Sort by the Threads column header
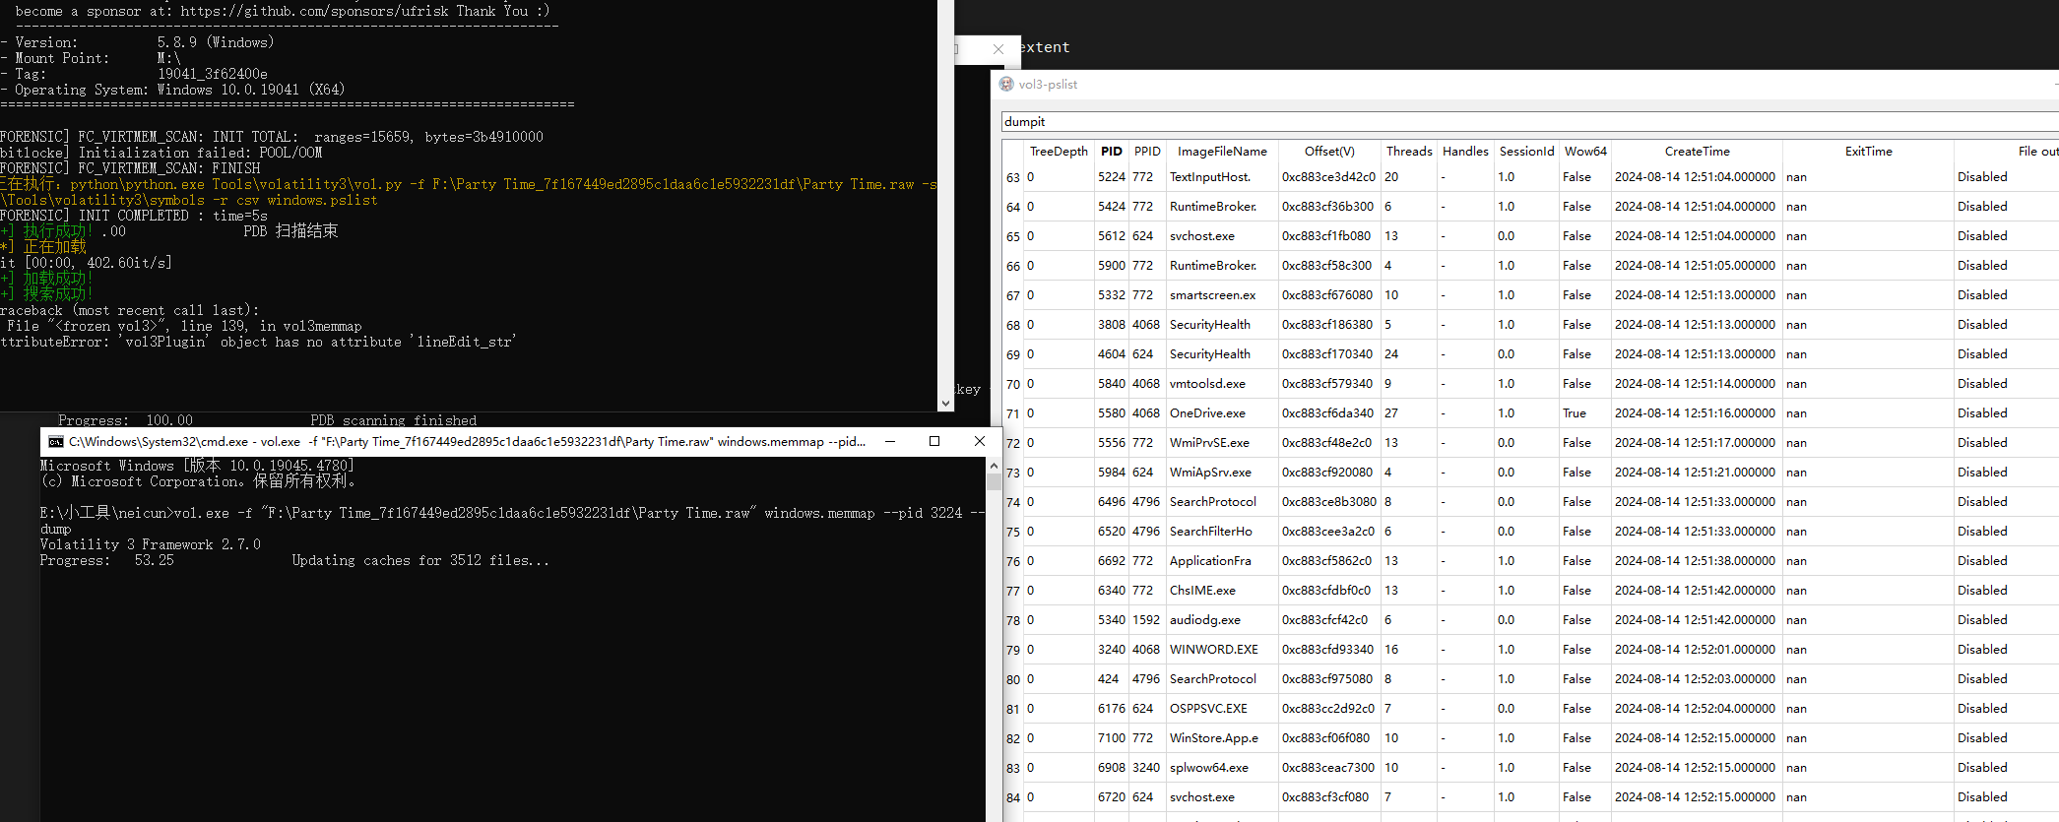Image resolution: width=2059 pixels, height=822 pixels. (1409, 152)
